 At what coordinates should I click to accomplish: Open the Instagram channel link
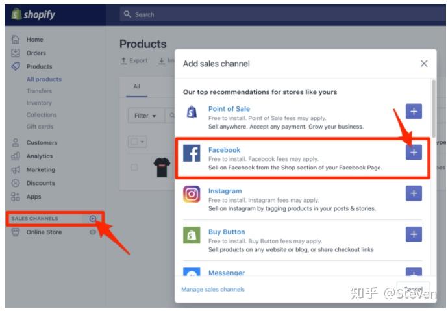tap(225, 191)
